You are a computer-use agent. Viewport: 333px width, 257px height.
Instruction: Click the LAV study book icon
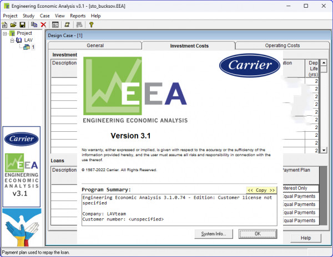coord(19,40)
